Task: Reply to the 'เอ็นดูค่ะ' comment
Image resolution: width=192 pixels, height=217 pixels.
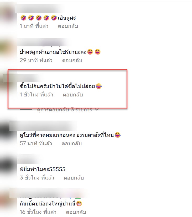Action: (x=68, y=26)
